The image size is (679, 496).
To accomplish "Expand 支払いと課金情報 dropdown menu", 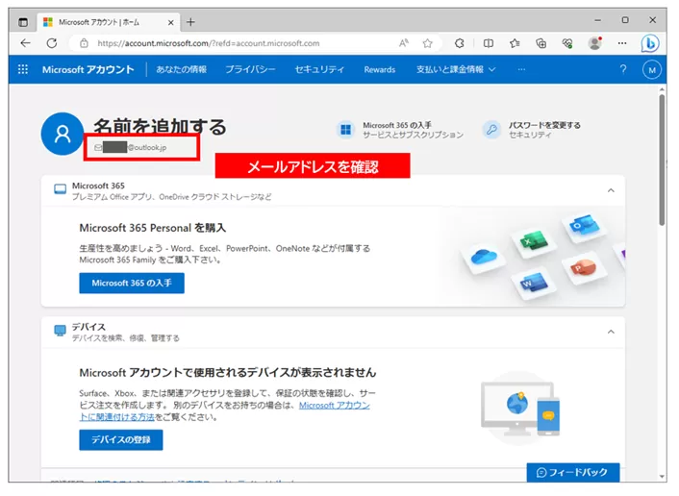I will (456, 69).
